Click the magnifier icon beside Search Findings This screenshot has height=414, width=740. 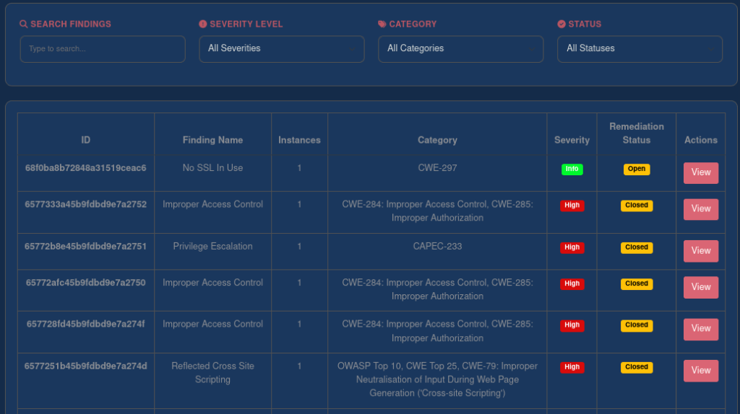click(24, 24)
